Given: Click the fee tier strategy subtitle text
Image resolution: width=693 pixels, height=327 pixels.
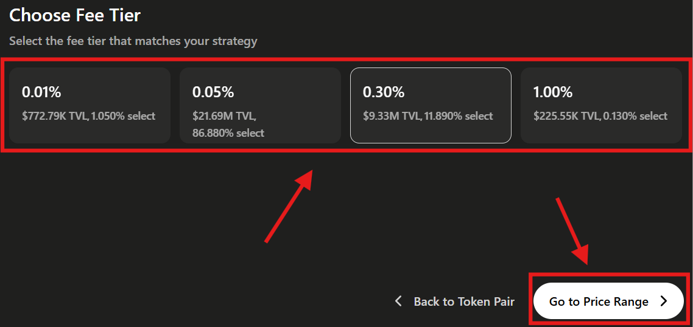Looking at the screenshot, I should pyautogui.click(x=133, y=41).
